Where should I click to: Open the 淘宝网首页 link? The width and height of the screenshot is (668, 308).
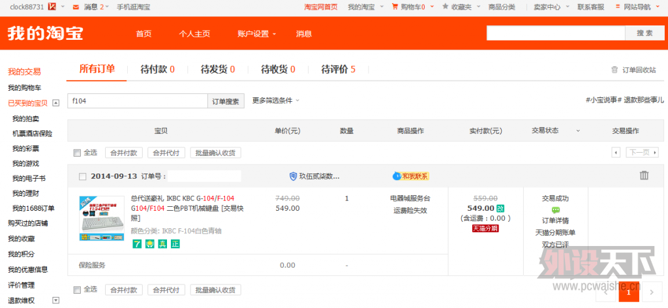[x=321, y=7]
